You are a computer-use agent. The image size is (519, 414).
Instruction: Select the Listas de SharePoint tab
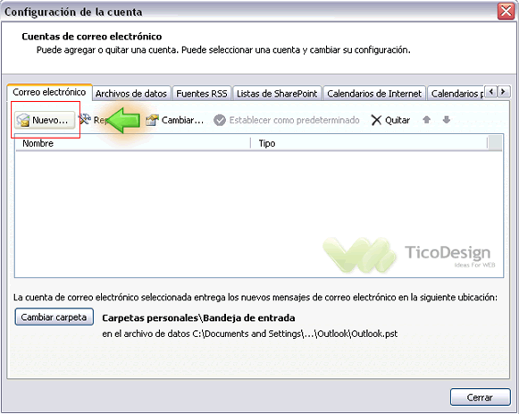277,93
